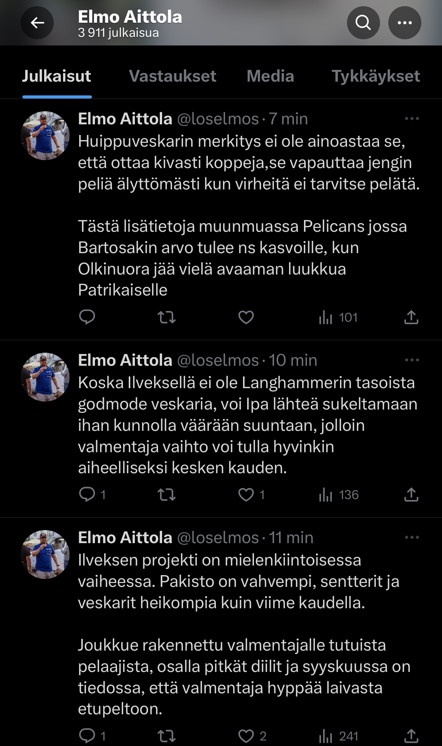Repost the Langhammer godmode veskari post

pos(167,495)
